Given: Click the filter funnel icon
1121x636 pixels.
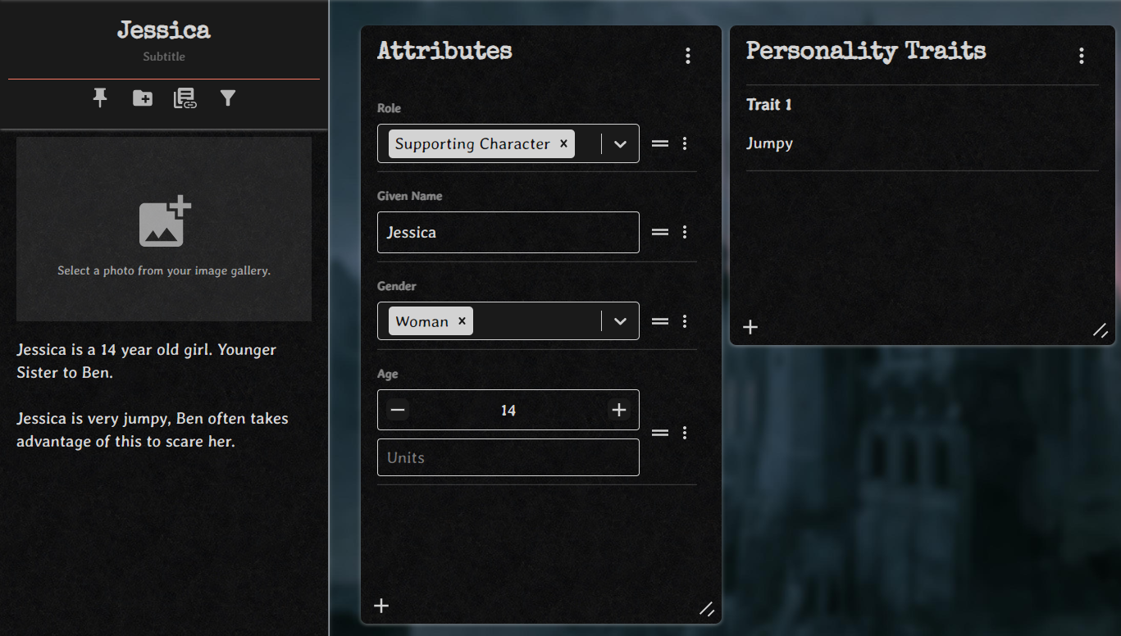Looking at the screenshot, I should coord(228,98).
